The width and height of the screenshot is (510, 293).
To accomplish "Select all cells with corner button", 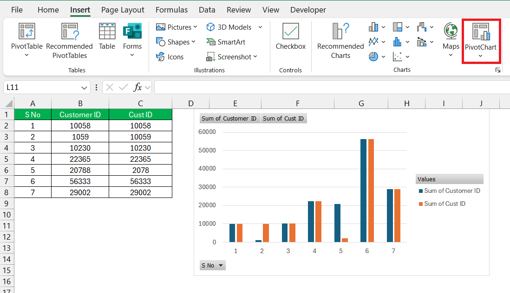I will pyautogui.click(x=7, y=103).
